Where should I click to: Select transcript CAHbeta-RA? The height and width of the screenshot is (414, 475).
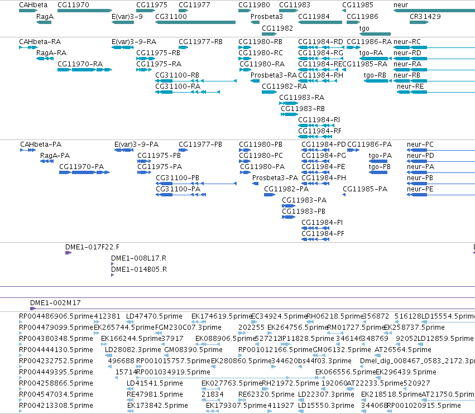(40, 42)
